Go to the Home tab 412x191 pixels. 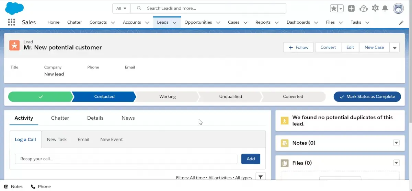coord(54,22)
